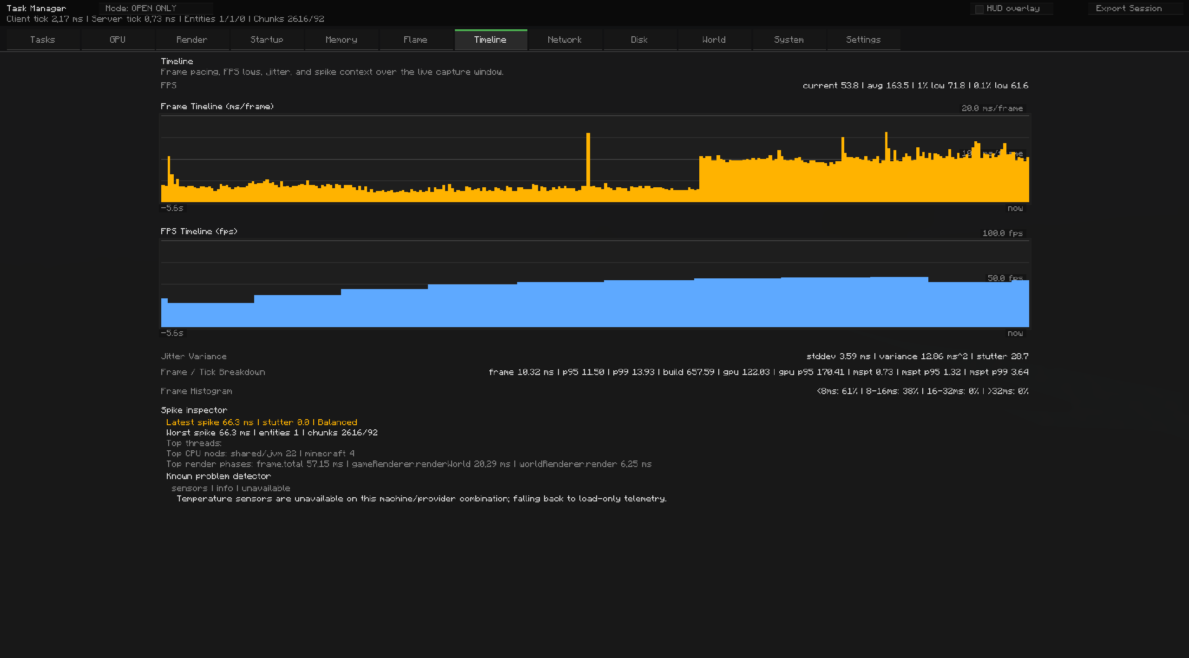Screen dimensions: 1189x658
Task: Click the Worst spike 66.3 ms line
Action: pyautogui.click(x=272, y=433)
